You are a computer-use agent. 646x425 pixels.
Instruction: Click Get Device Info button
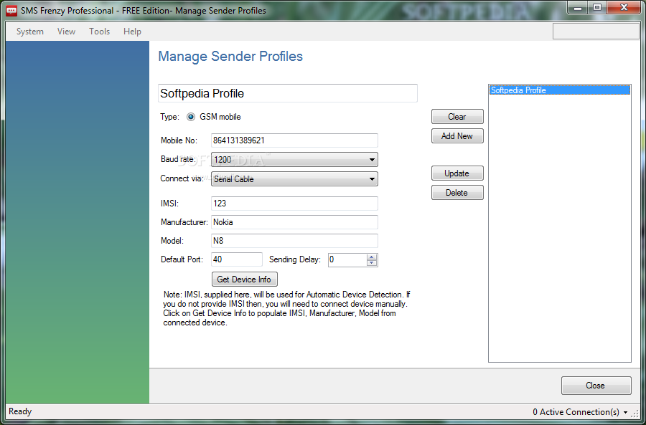coord(244,280)
